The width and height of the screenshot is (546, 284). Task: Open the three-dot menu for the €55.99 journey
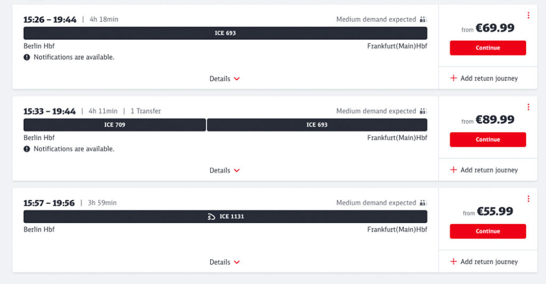pyautogui.click(x=528, y=199)
